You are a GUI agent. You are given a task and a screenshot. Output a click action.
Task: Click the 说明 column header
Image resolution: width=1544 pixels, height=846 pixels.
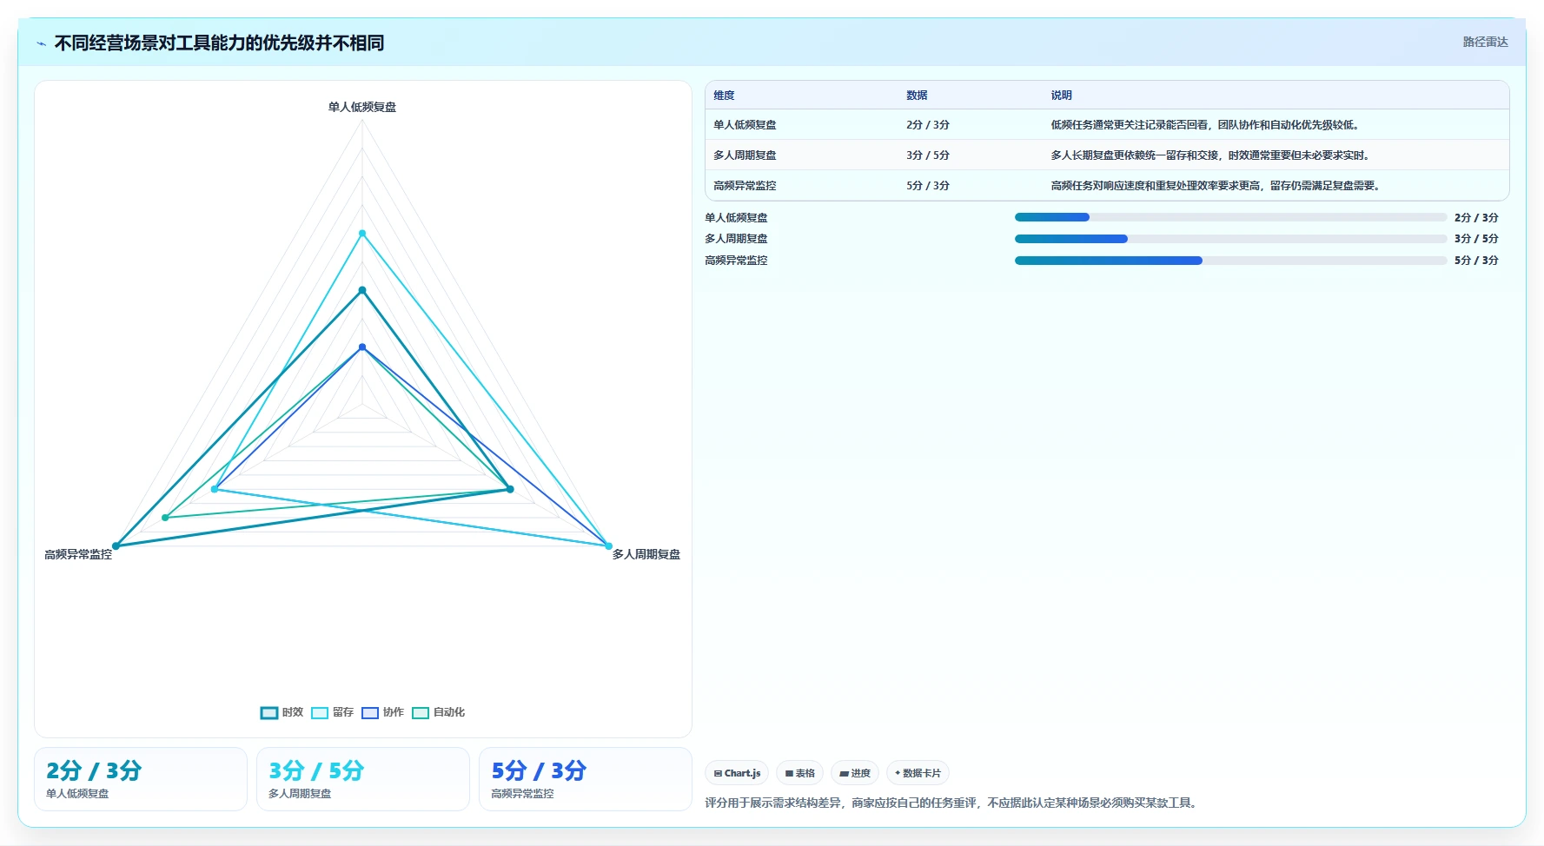[1061, 96]
